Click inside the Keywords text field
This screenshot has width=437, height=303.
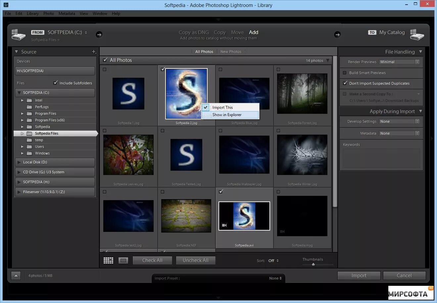381,158
